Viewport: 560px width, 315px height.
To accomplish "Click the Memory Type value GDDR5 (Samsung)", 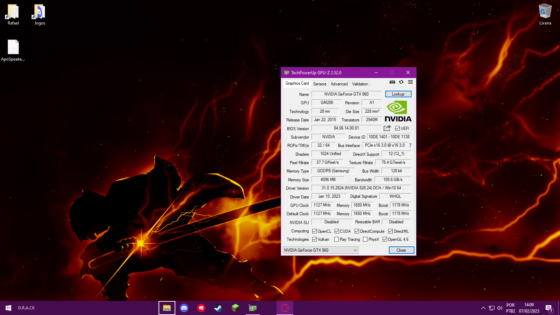I will click(333, 171).
